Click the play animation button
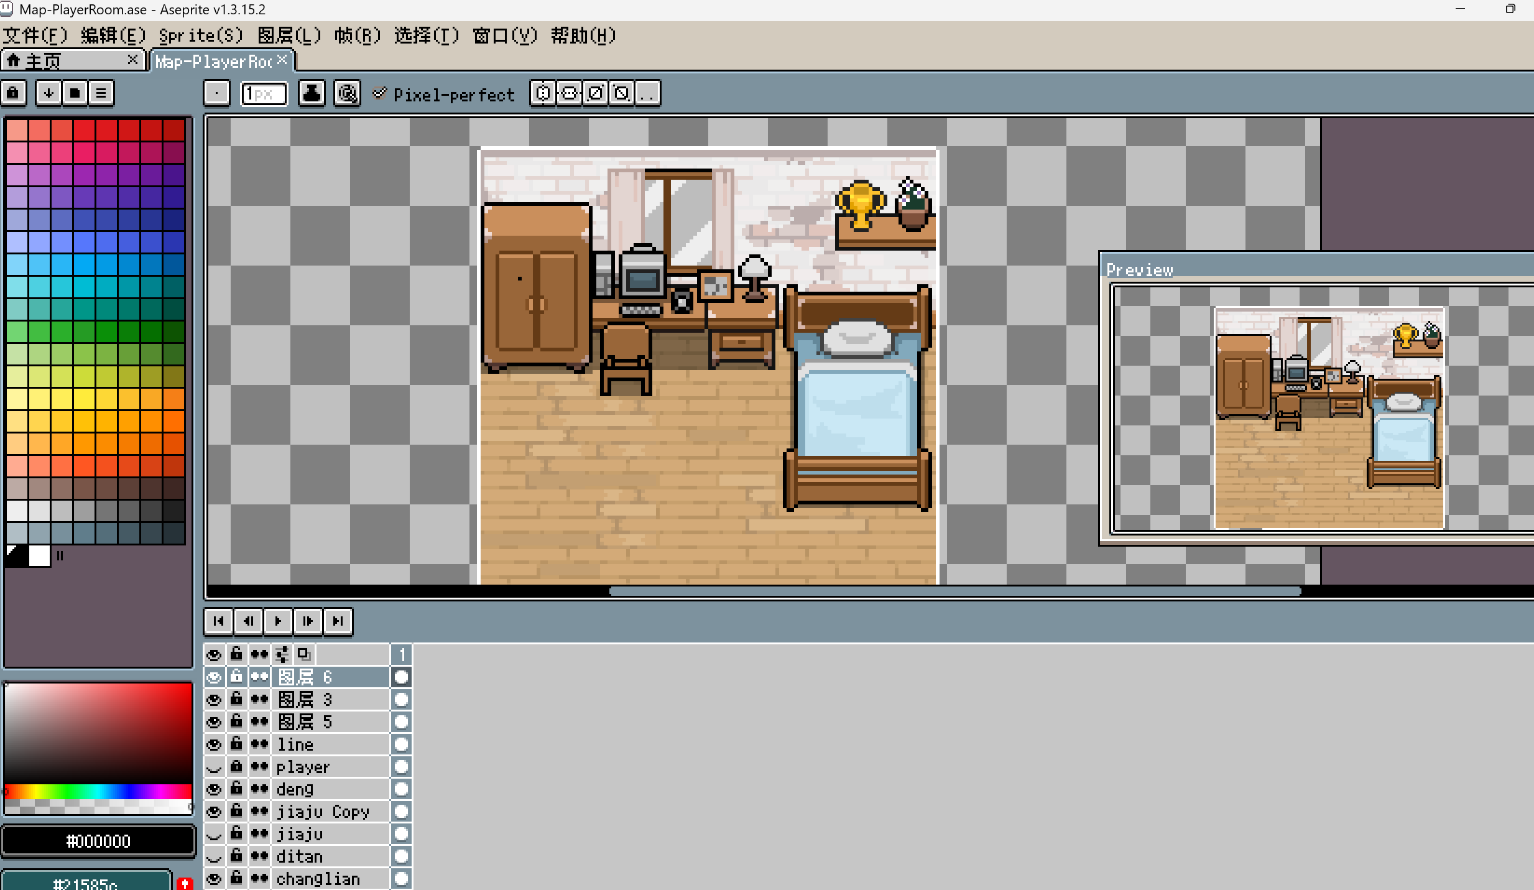This screenshot has width=1534, height=890. (278, 621)
